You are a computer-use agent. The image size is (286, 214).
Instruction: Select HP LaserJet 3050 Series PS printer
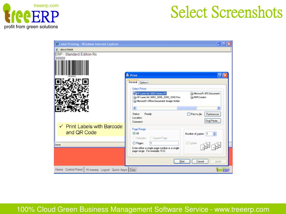coord(150,93)
